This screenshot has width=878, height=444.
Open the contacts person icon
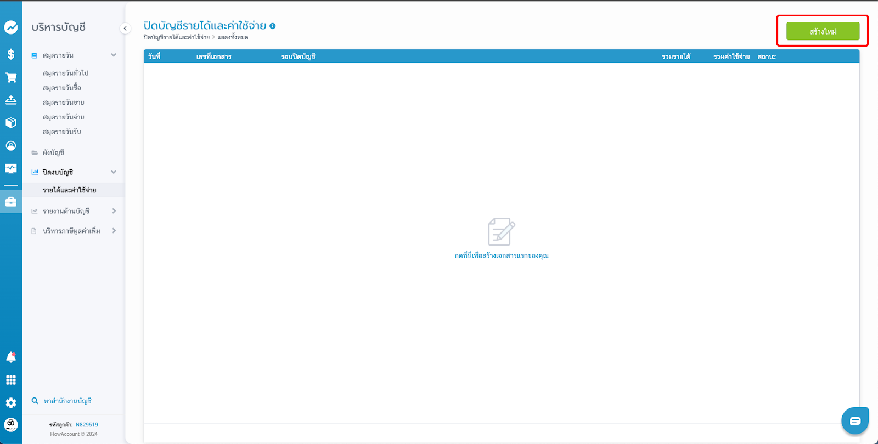[x=11, y=146]
